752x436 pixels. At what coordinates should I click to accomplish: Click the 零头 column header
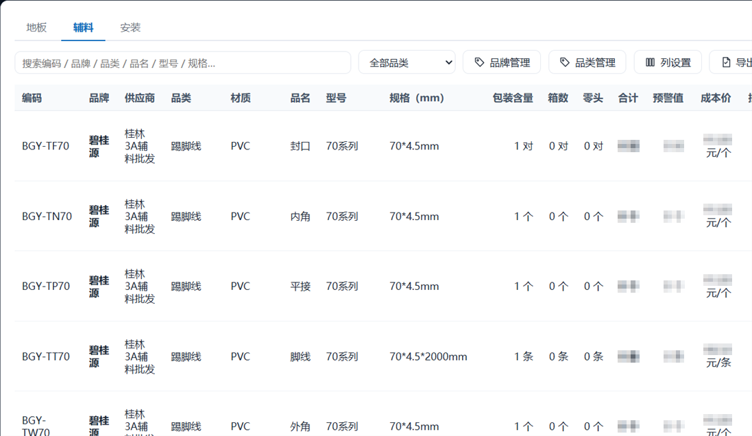pyautogui.click(x=593, y=98)
